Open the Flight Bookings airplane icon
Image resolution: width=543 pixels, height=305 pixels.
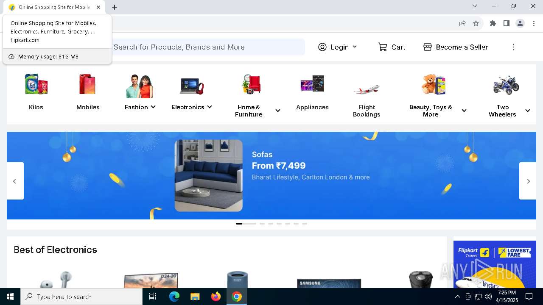pyautogui.click(x=367, y=89)
